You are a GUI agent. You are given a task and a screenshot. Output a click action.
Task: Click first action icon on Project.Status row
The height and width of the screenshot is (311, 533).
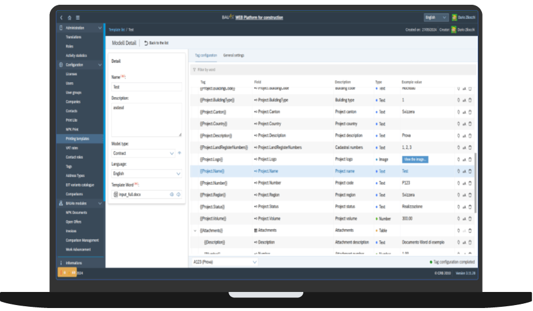(458, 206)
